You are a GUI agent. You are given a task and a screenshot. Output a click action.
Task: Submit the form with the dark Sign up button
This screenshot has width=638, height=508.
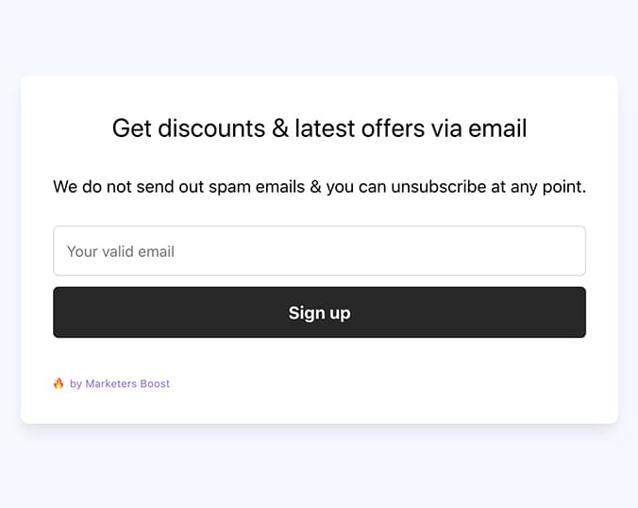tap(319, 313)
